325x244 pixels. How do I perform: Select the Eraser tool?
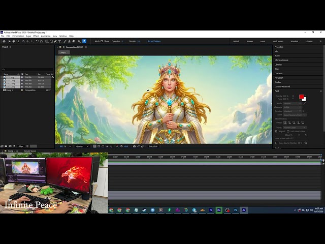[x=74, y=41]
